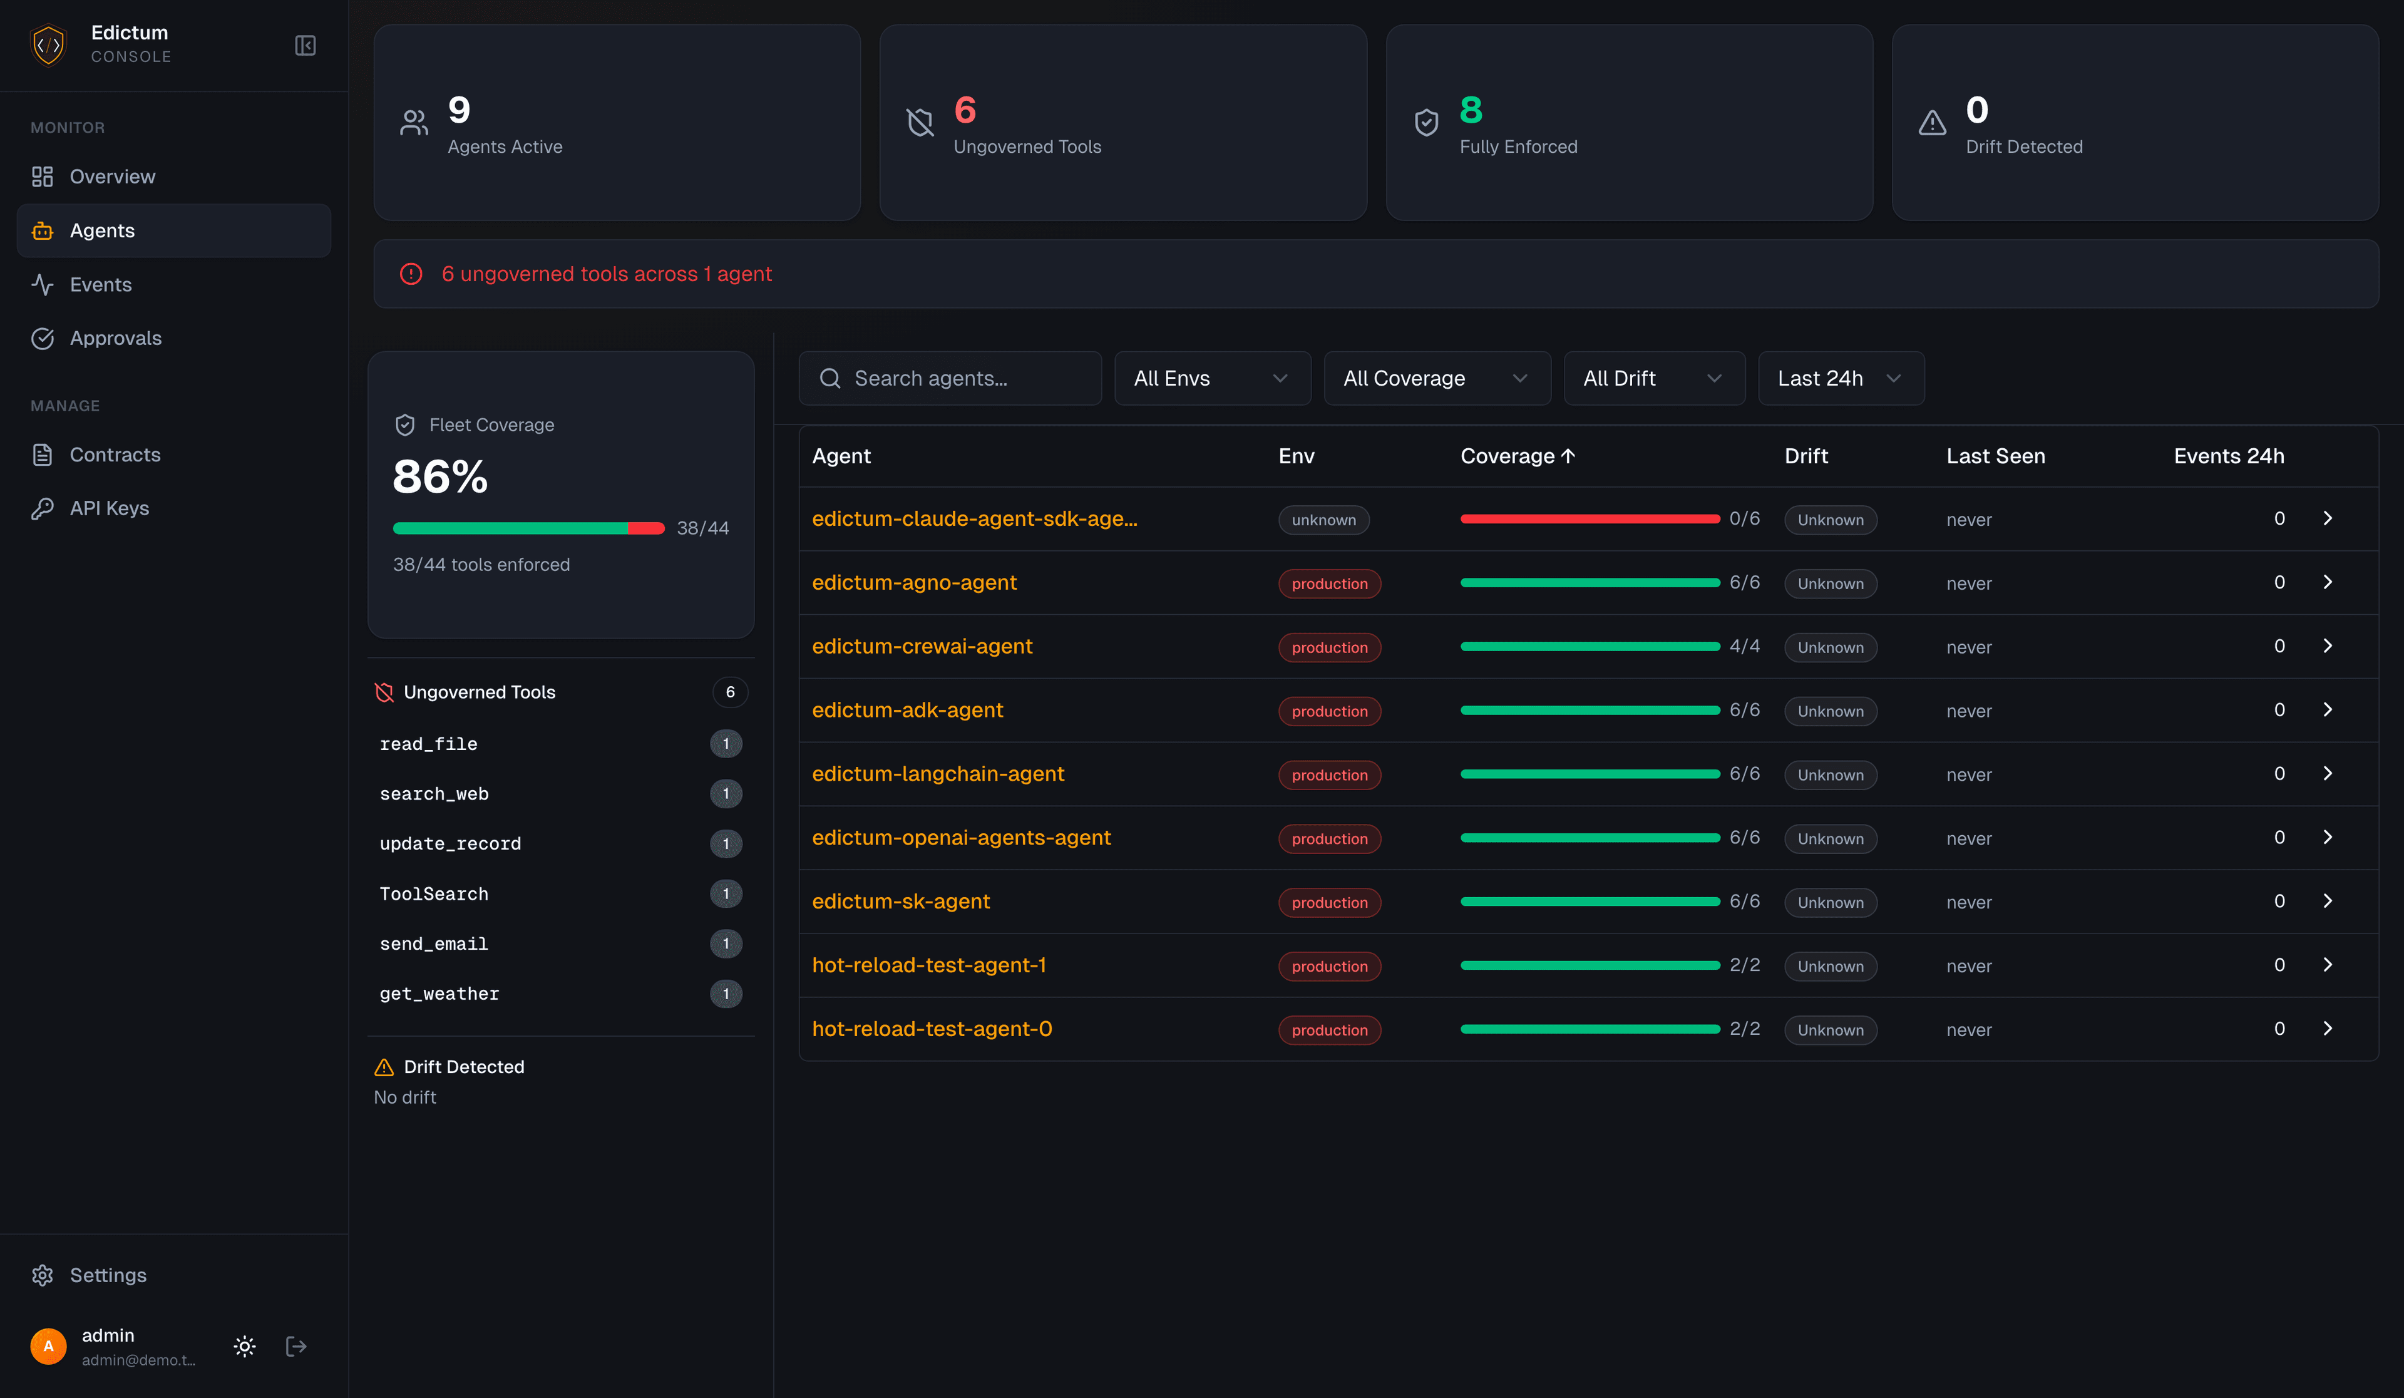
Task: Open Approvals via its checkmark icon
Action: point(42,338)
